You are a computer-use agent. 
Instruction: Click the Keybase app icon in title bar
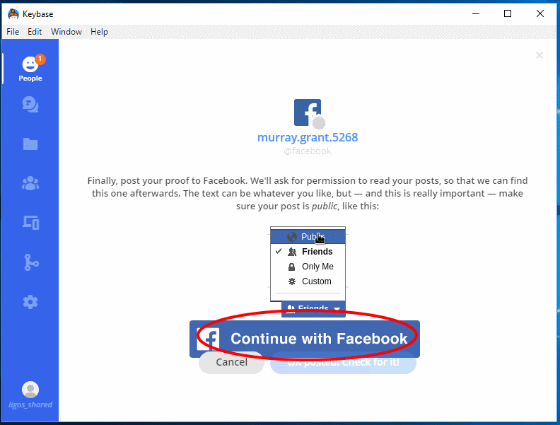(13, 14)
